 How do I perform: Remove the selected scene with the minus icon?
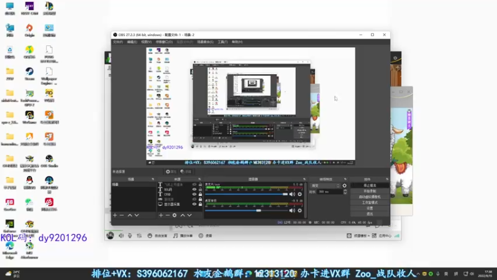[x=122, y=215]
